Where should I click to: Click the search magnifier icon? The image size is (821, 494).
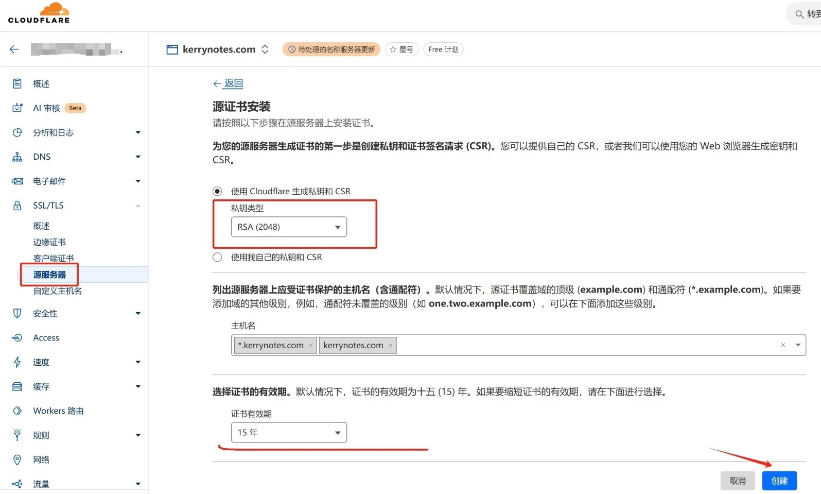click(x=799, y=14)
